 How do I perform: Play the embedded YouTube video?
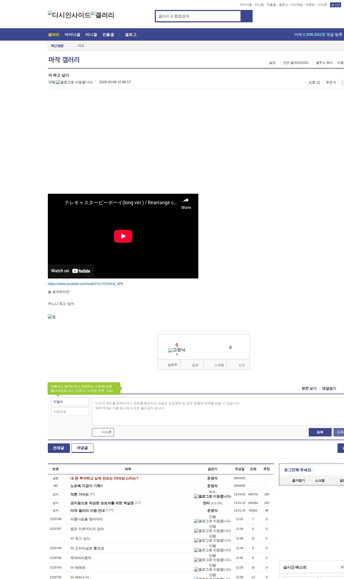pos(123,236)
